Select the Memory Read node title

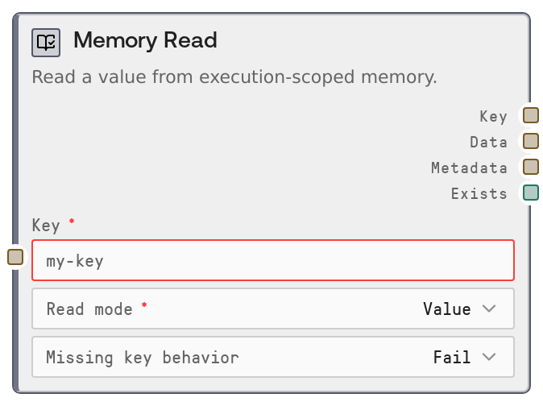pyautogui.click(x=145, y=40)
